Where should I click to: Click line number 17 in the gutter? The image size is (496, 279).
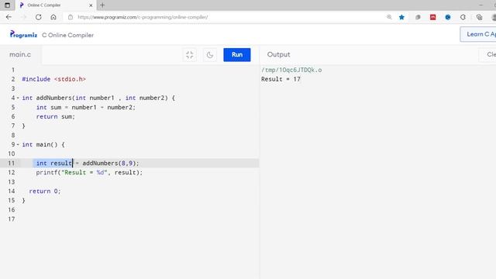12,219
